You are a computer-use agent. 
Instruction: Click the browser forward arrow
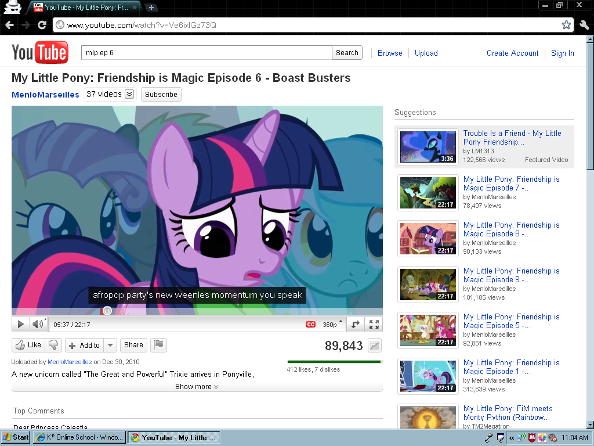[x=26, y=25]
